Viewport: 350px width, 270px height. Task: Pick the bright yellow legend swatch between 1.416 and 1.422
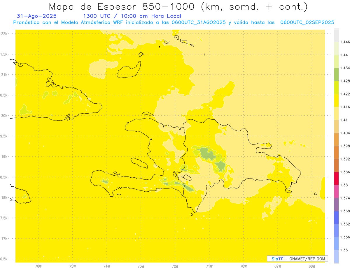tap(336, 100)
